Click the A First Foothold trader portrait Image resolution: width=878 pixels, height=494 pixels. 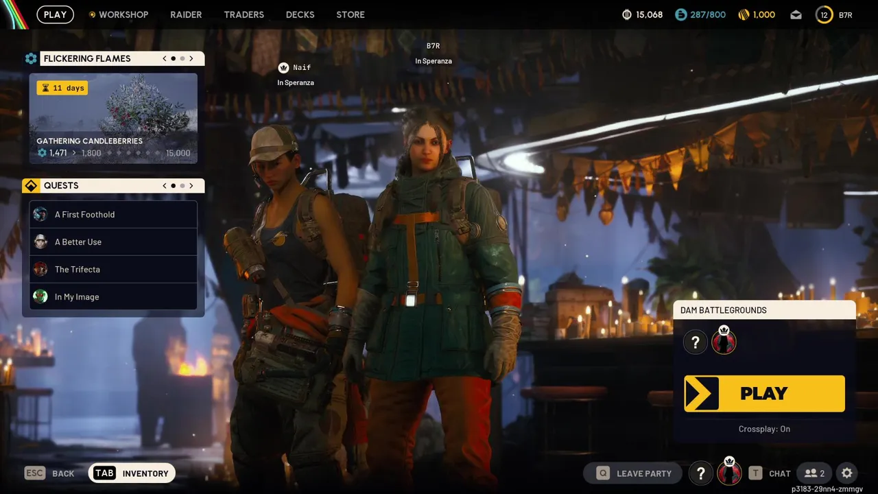[x=40, y=214]
